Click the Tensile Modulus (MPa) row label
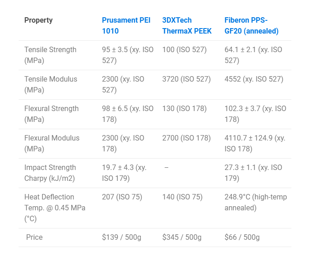The image size is (315, 257). pos(51,84)
